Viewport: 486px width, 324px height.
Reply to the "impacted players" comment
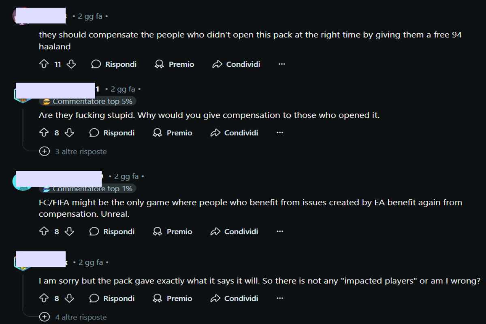(112, 298)
